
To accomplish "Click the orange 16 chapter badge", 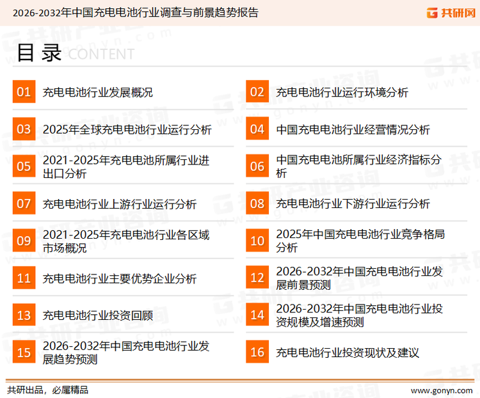I will pos(257,352).
